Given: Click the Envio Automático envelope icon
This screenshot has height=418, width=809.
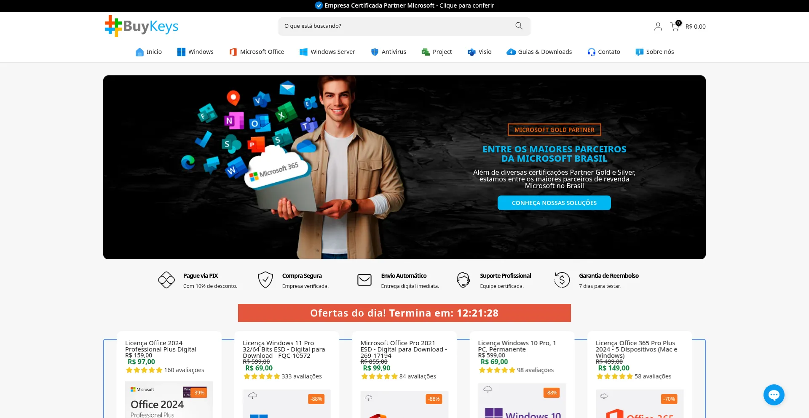Looking at the screenshot, I should tap(364, 280).
